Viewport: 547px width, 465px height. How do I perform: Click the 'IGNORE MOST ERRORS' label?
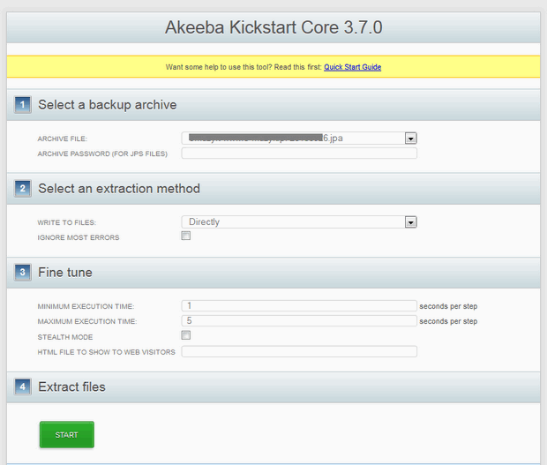click(x=79, y=237)
